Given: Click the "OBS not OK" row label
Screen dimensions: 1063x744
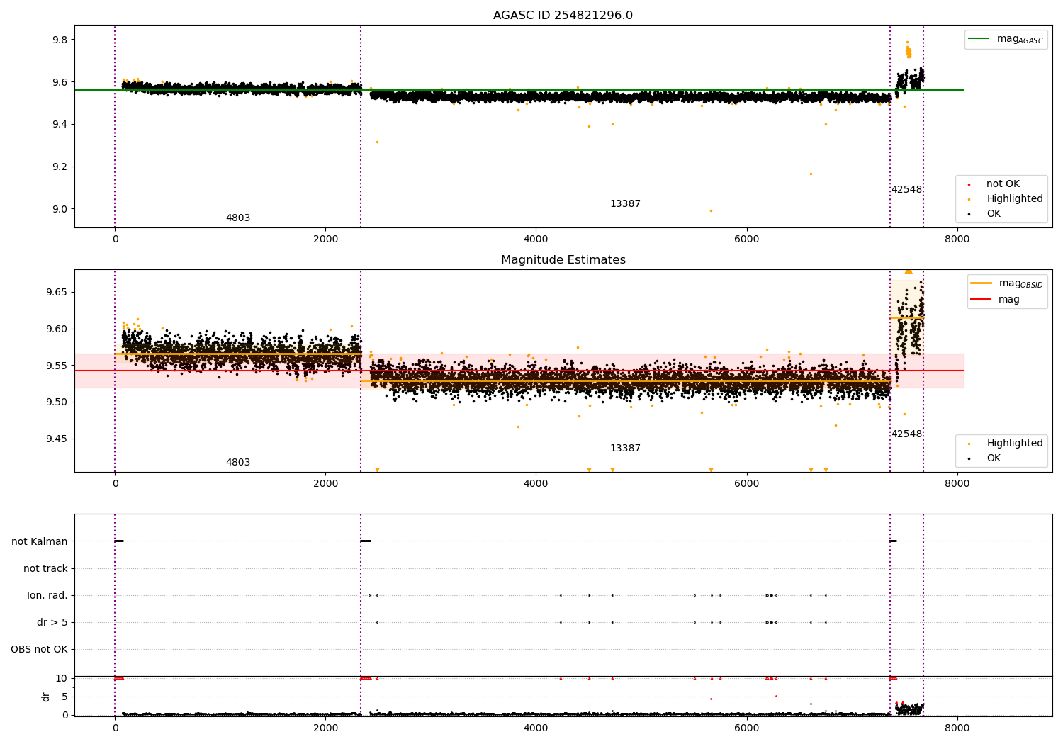Looking at the screenshot, I should click(x=39, y=650).
